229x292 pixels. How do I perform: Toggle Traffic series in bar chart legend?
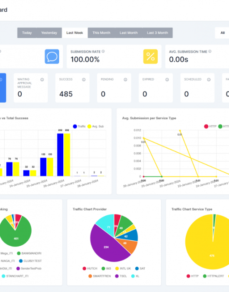(x=80, y=126)
